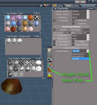Click the Render Engine dropdown arrow

tap(88, 51)
